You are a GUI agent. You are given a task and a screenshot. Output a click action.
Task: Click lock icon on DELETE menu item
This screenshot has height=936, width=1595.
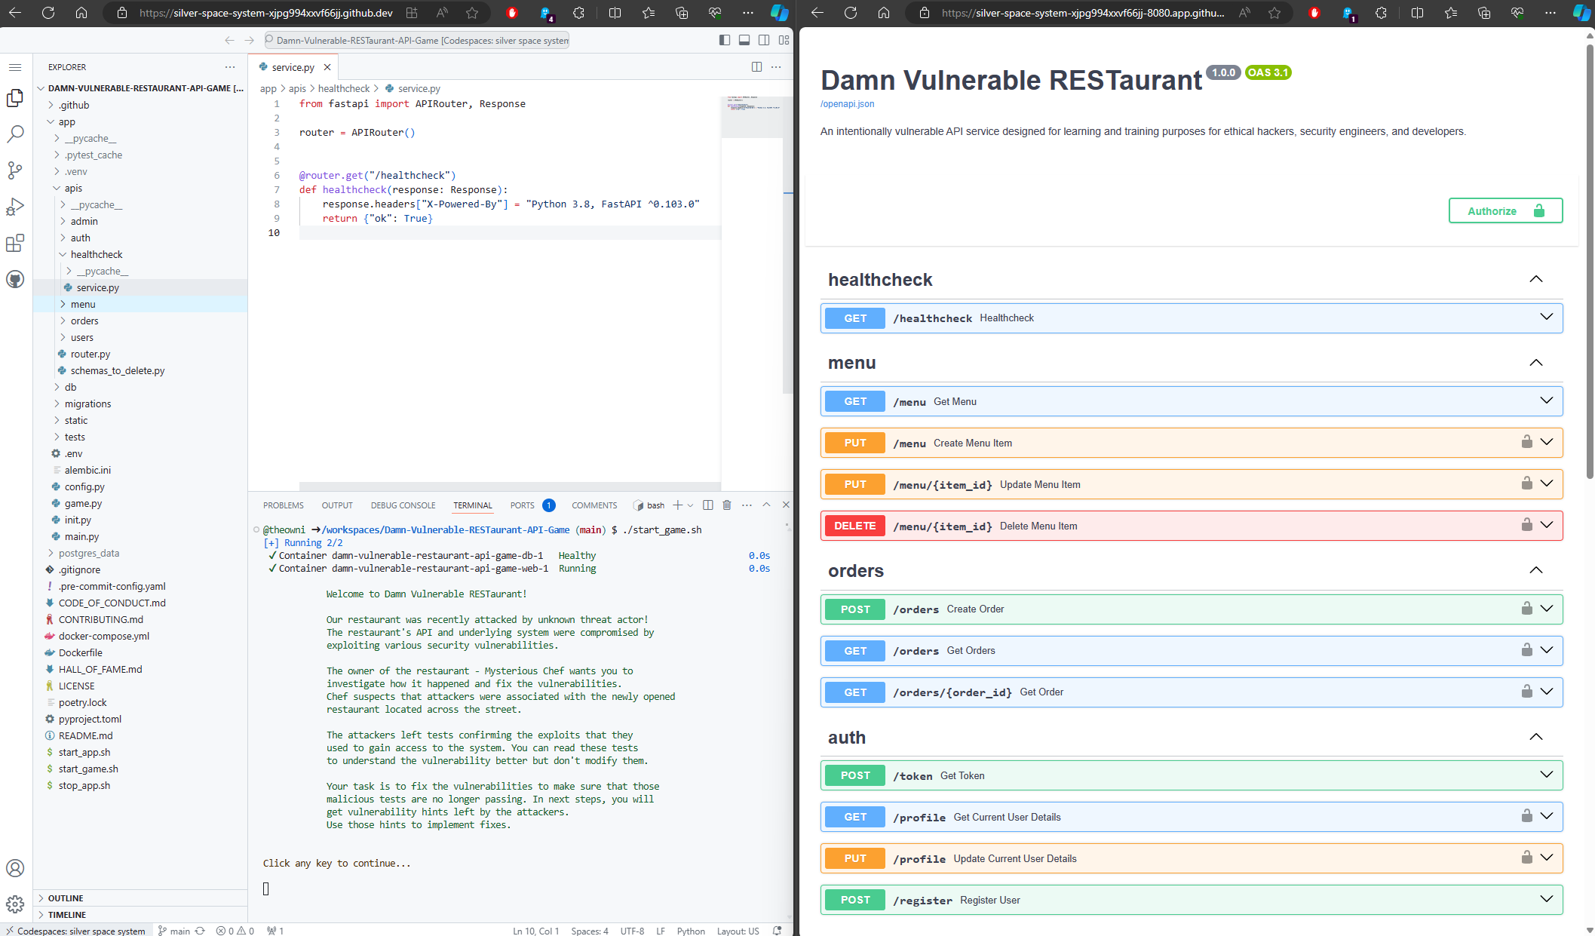click(1526, 525)
